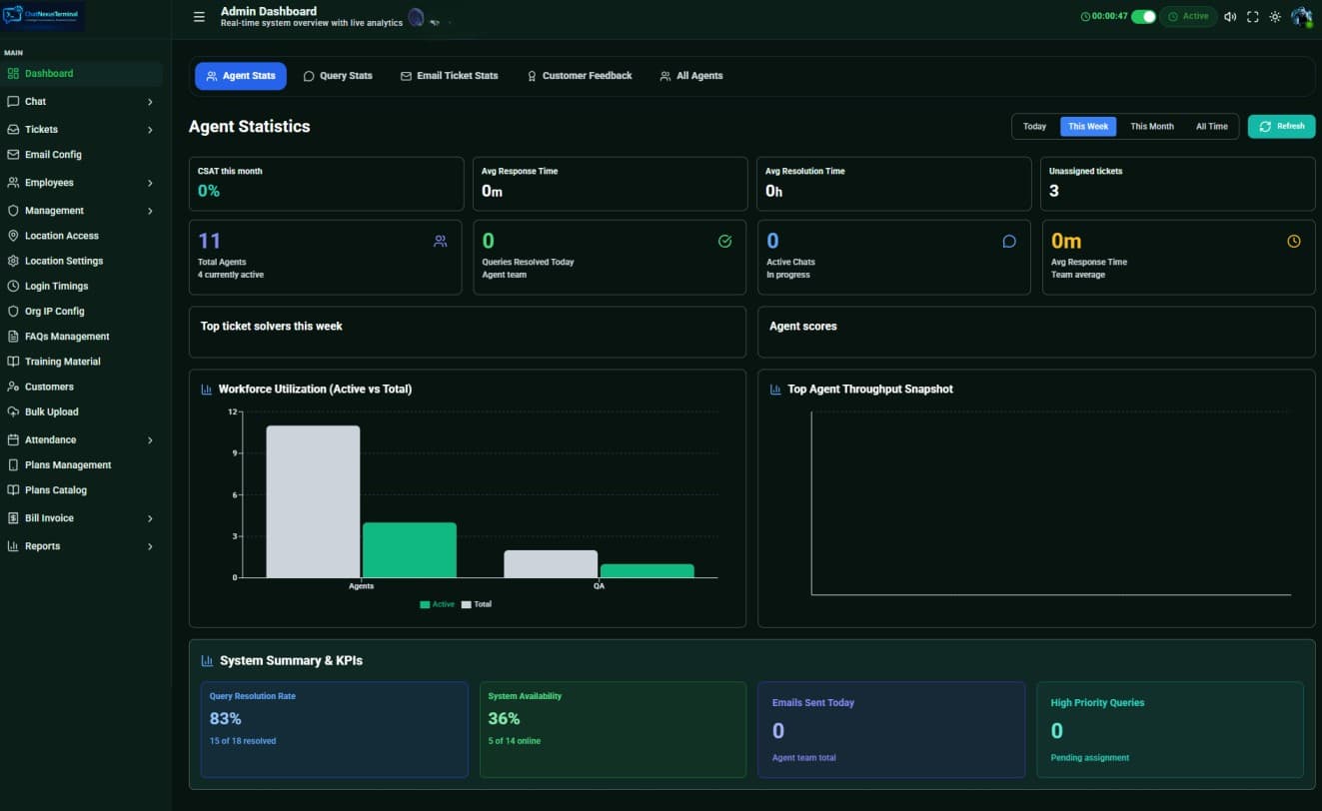Screen dimensions: 1322x811
Task: Open Dashboard in the sidebar
Action: click(82, 74)
